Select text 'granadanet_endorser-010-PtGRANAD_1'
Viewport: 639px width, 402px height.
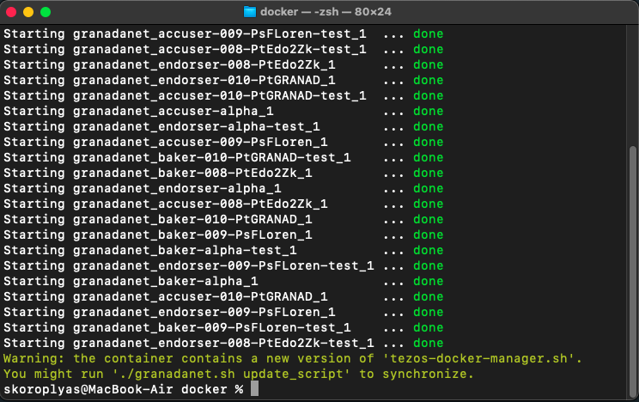204,81
